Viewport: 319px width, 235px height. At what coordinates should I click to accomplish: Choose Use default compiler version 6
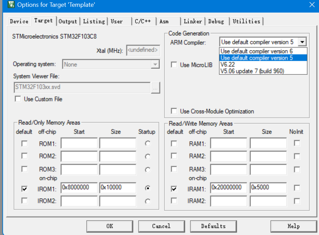tap(263, 51)
